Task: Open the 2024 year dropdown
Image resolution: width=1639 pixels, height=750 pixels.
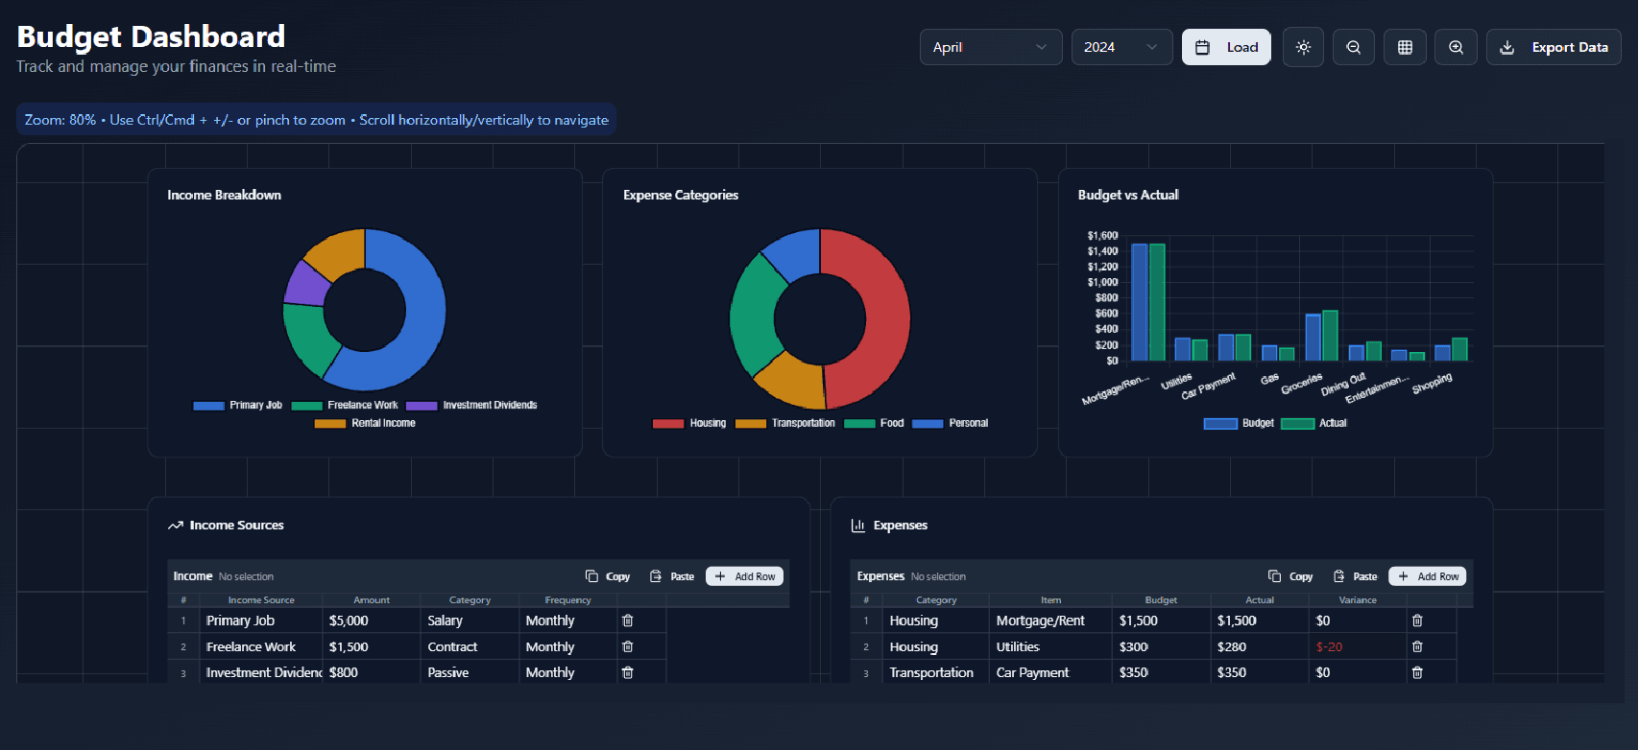Action: click(x=1121, y=47)
